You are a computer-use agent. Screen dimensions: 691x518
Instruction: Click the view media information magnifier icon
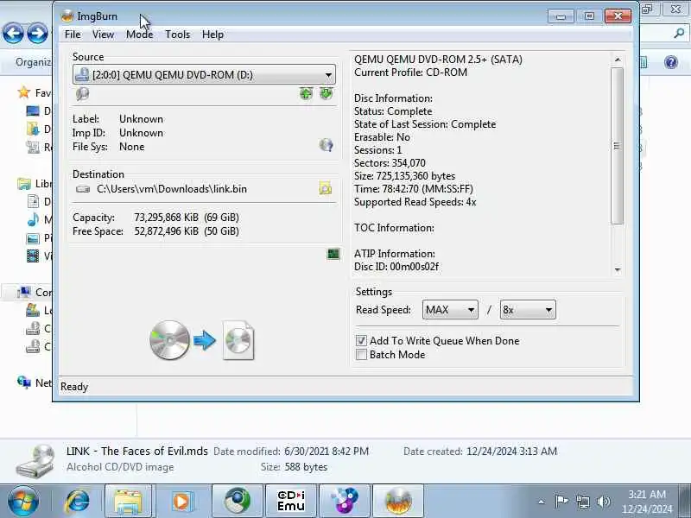tap(82, 94)
